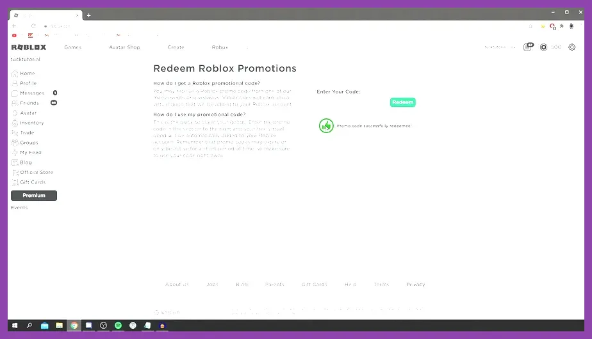The width and height of the screenshot is (592, 339).
Task: Open File Explorer from the taskbar
Action: pyautogui.click(x=60, y=326)
